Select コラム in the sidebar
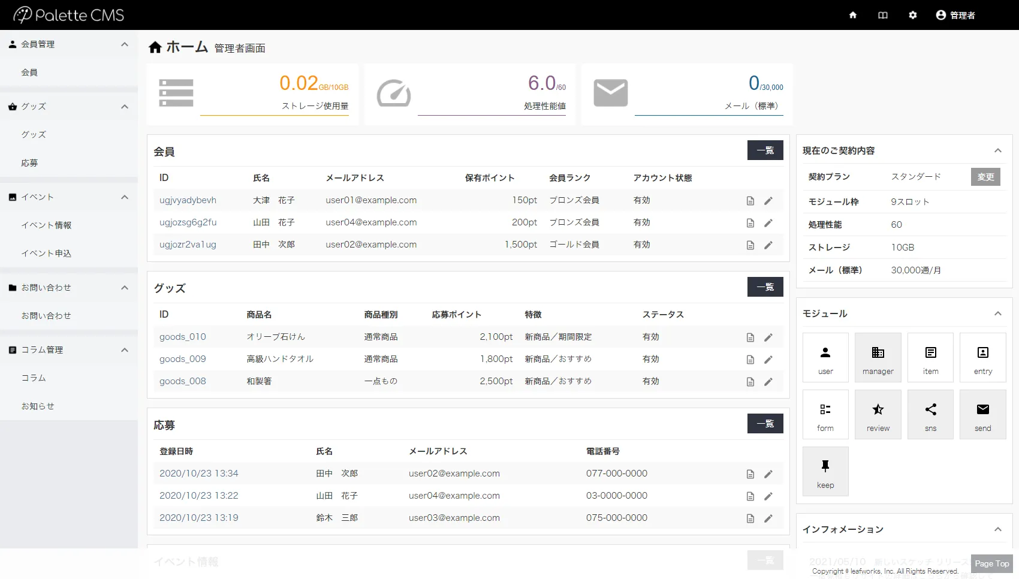This screenshot has width=1019, height=579. [34, 378]
